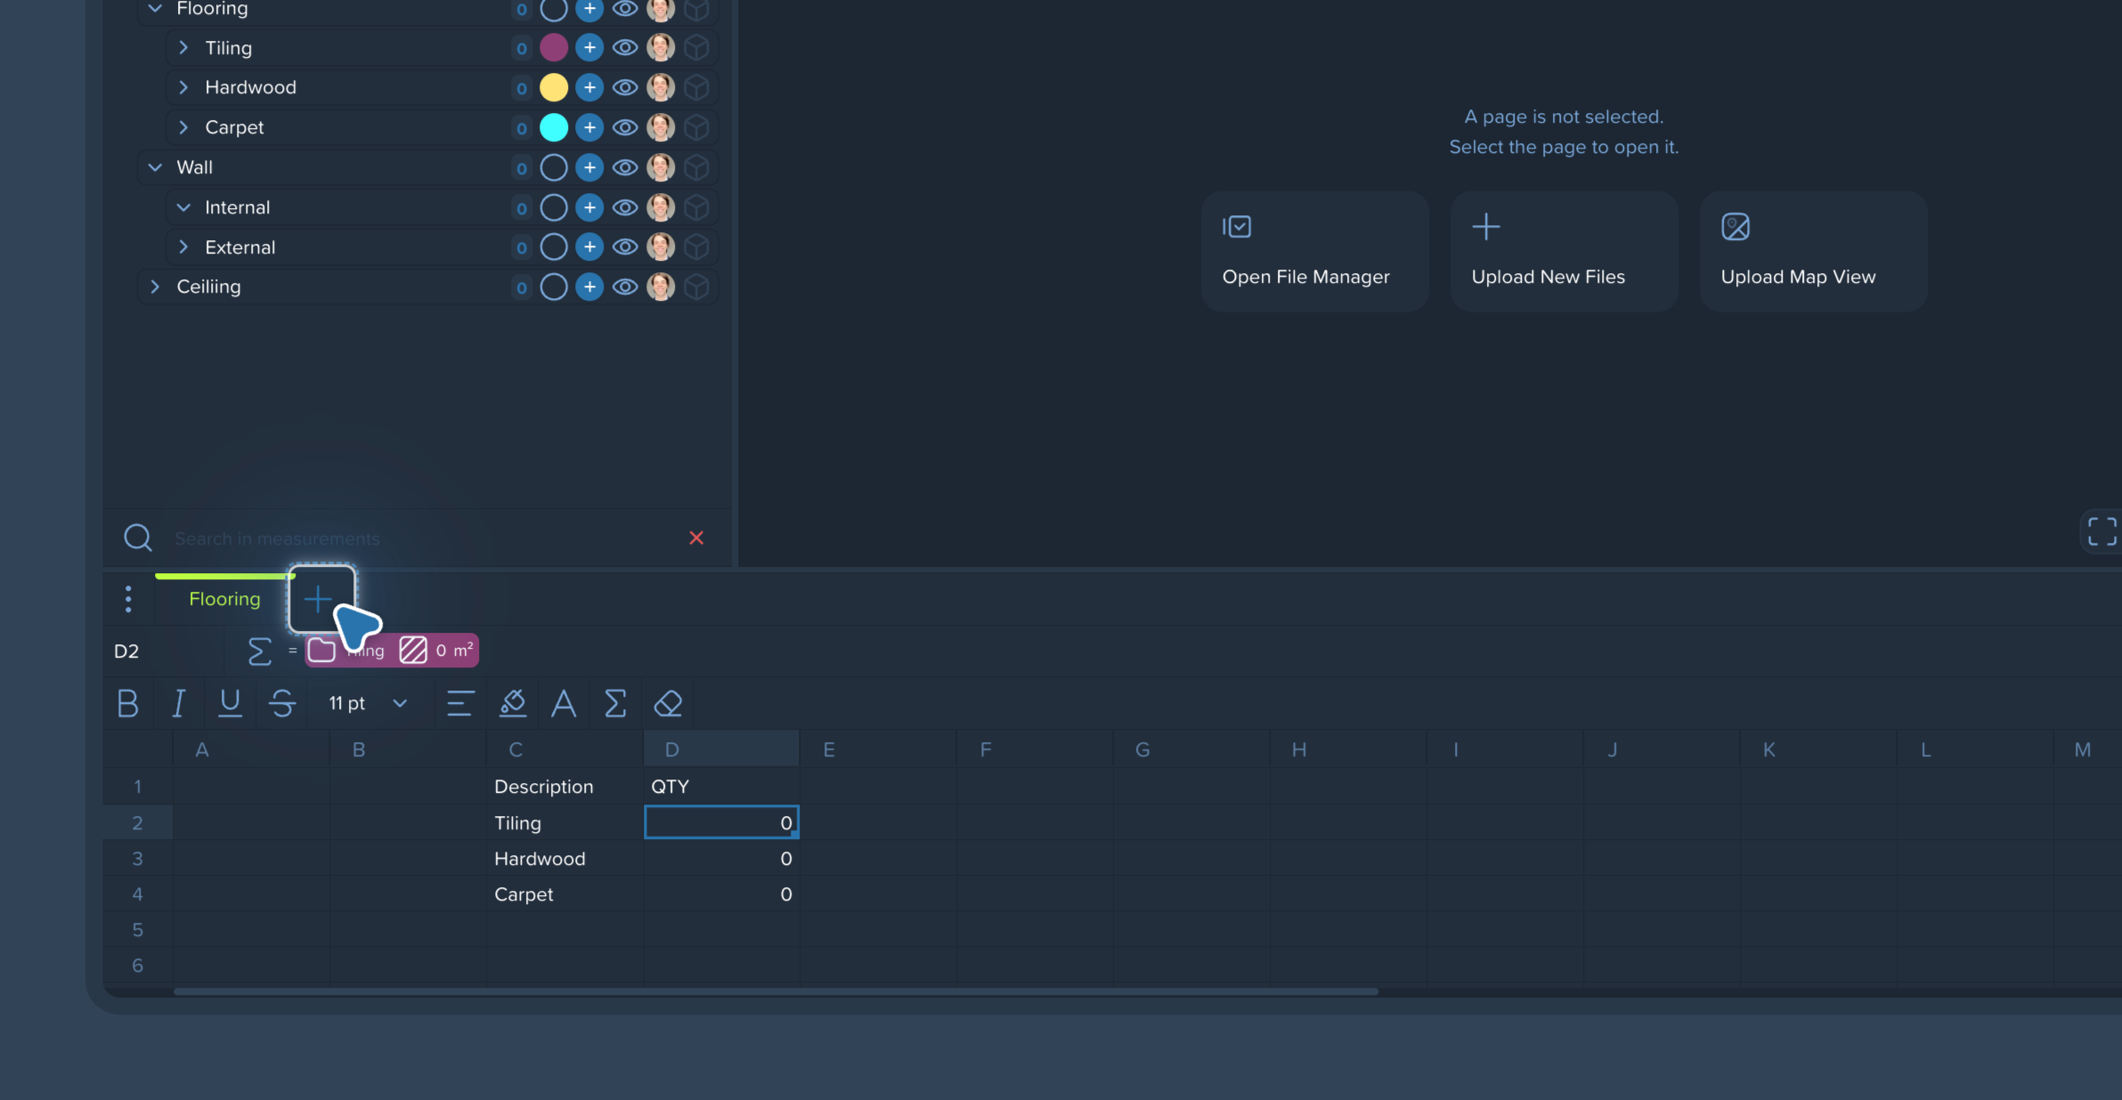This screenshot has width=2122, height=1100.
Task: Toggle fullscreen with the expand icon
Action: coord(2102,531)
